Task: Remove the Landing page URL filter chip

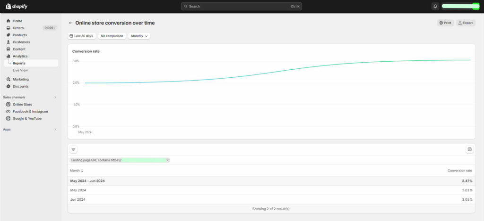Action: coord(167,160)
